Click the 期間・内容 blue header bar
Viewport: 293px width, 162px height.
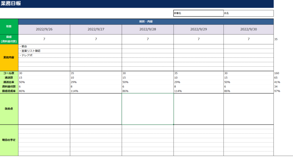146,21
